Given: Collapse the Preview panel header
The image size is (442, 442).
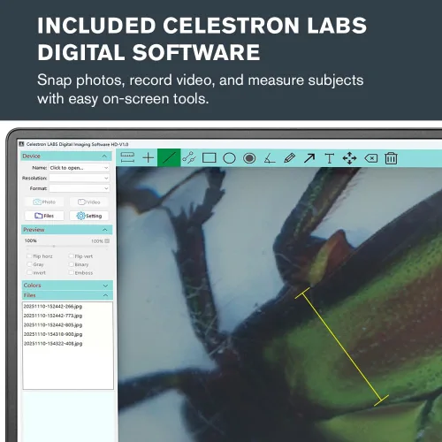Looking at the screenshot, I should click(66, 230).
